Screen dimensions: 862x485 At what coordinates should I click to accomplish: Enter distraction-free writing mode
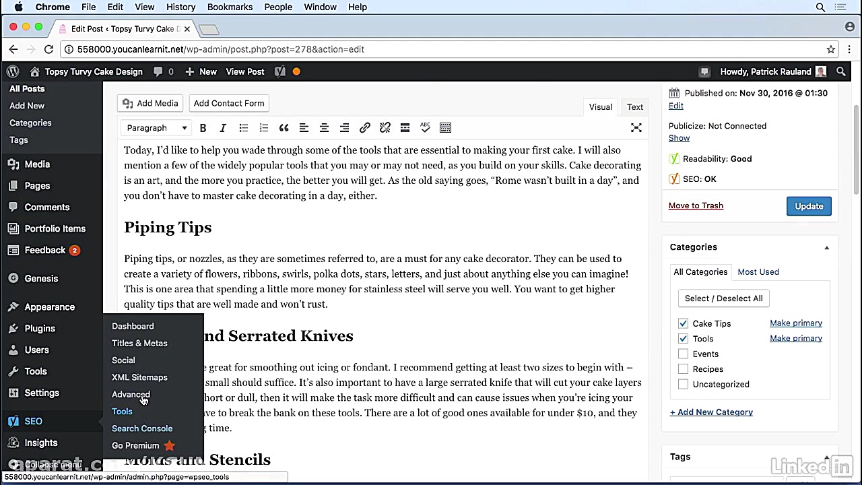[x=636, y=128]
